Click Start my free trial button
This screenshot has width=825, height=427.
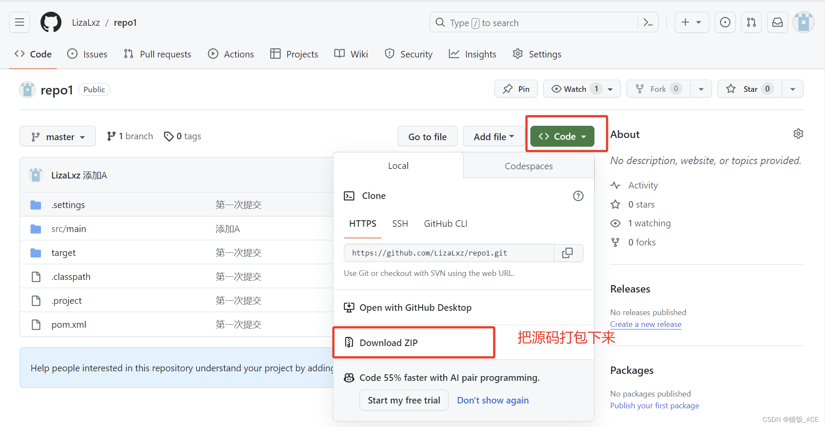[404, 400]
